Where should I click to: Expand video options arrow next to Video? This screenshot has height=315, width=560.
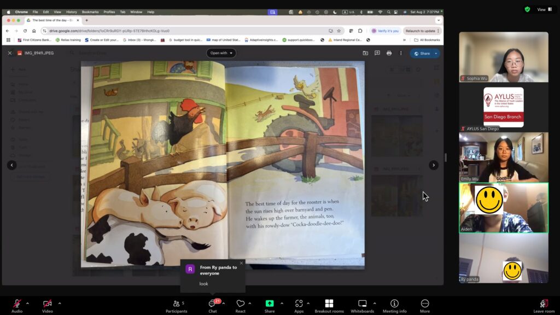coord(60,303)
